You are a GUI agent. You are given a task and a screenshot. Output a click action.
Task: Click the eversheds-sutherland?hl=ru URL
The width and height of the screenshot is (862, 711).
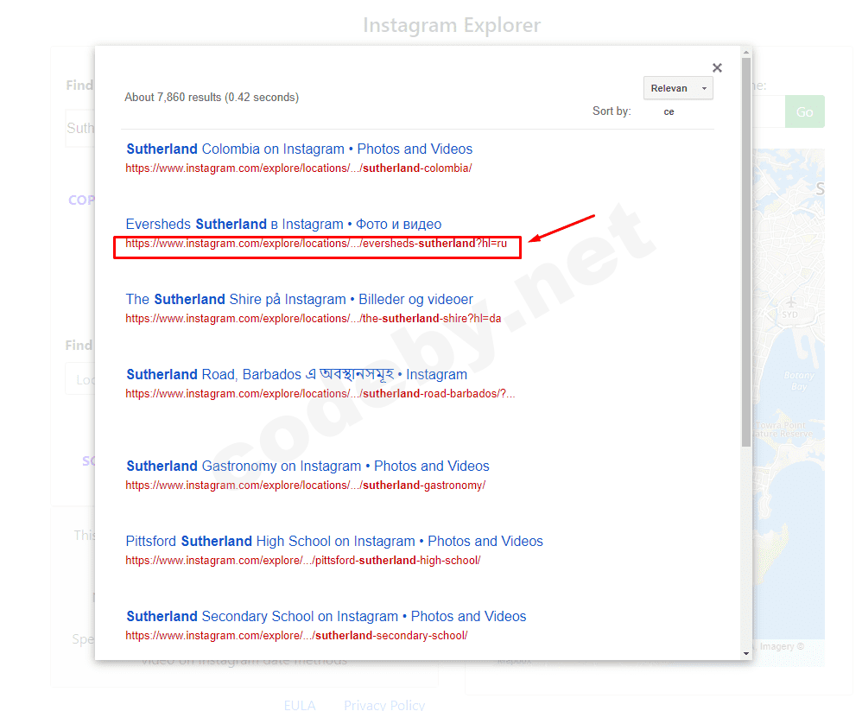click(316, 244)
